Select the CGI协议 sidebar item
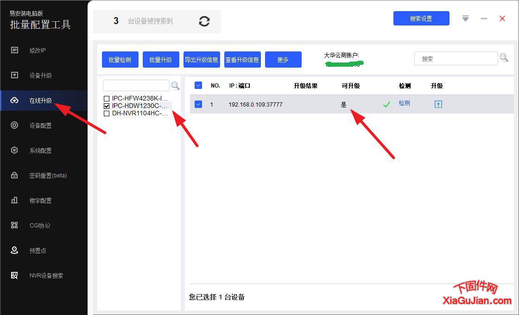519x315 pixels. click(x=38, y=225)
